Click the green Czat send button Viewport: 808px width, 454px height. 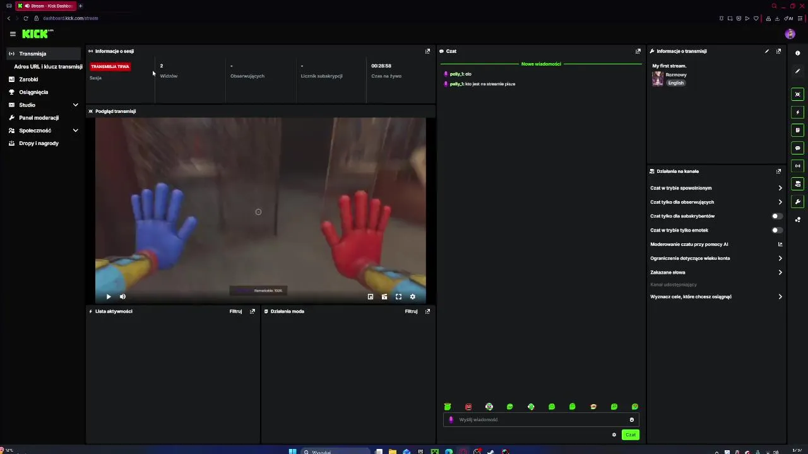631,434
